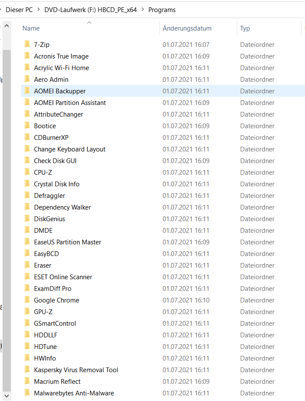Click the Defraggler folder icon
The height and width of the screenshot is (401, 305).
[x=27, y=195]
